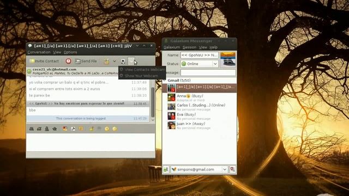Select the highlighted [a=1] contact row
Viewport: 349px width, 196px height.
pos(200,88)
